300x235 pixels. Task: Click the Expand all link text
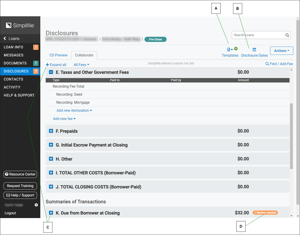(58, 65)
